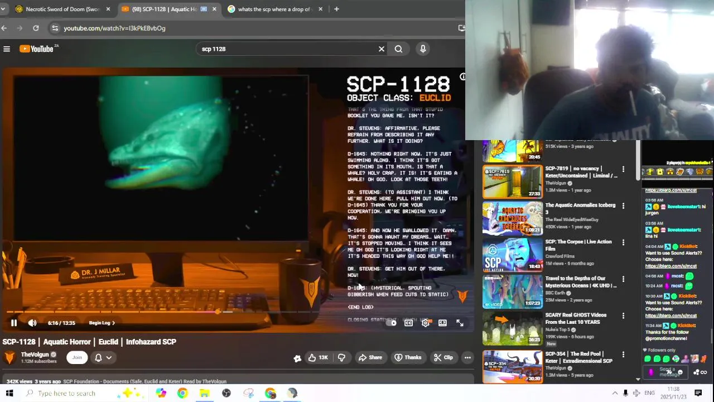Viewport: 714px width, 402px height.
Task: Open the YouTube guide hamburger menu
Action: [x=7, y=49]
